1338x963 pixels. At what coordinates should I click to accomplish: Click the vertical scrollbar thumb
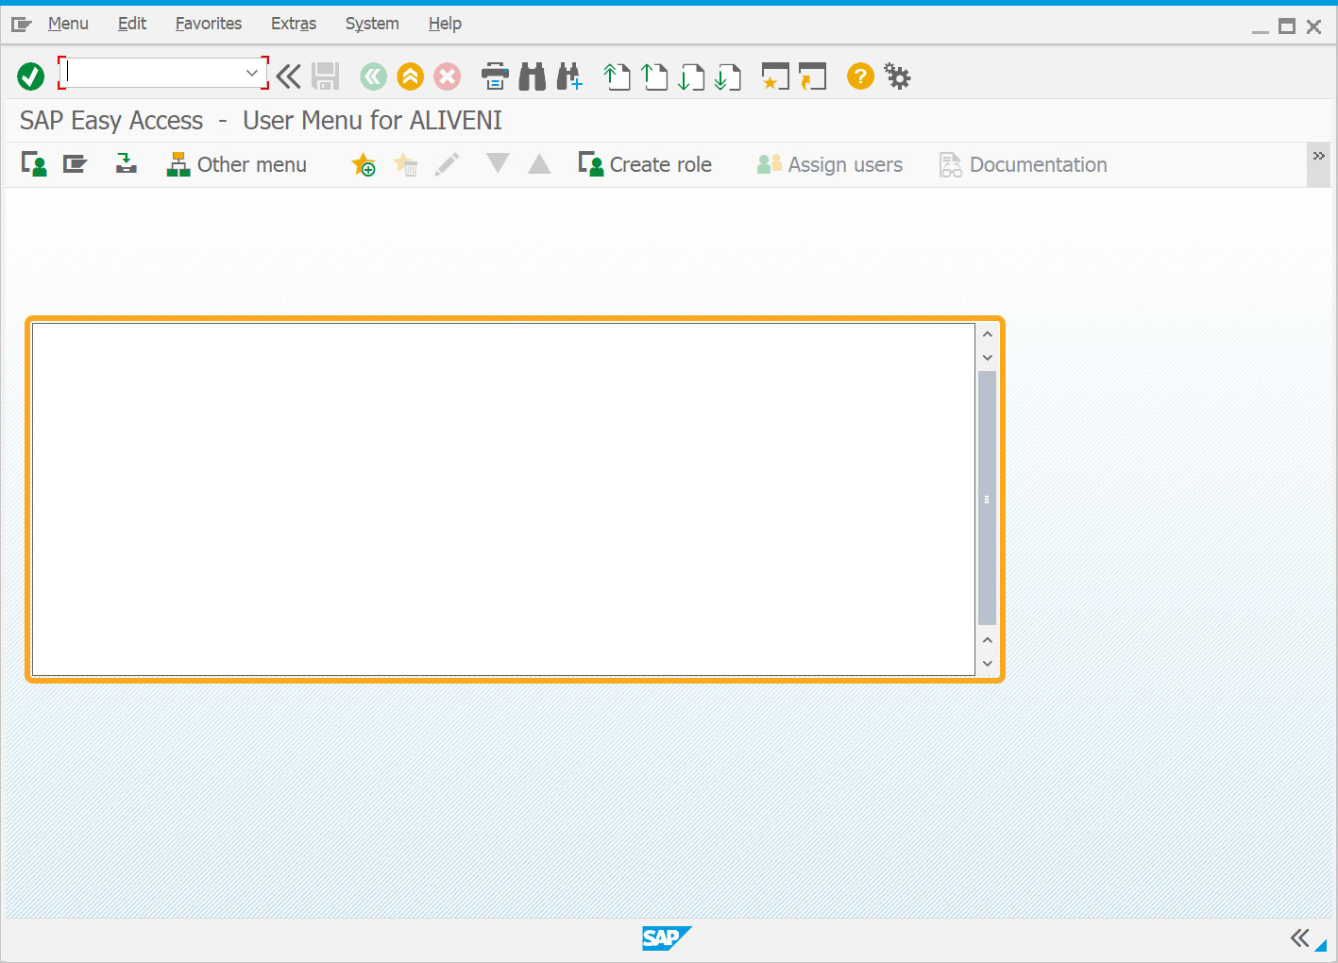pos(988,498)
